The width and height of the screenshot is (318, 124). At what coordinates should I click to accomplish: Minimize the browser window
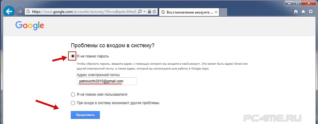pyautogui.click(x=290, y=3)
